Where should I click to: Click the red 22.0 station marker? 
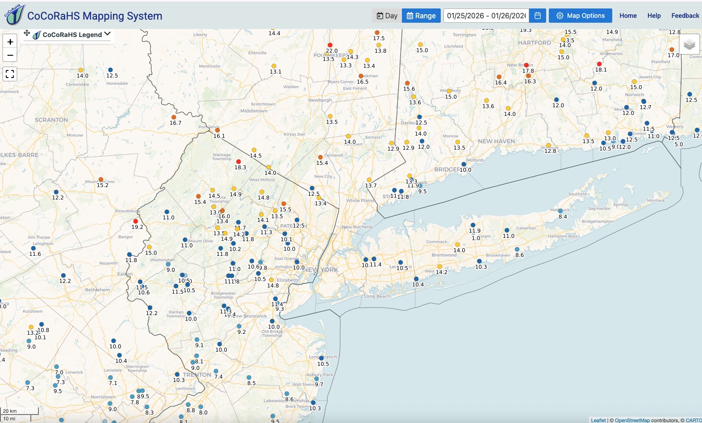coord(330,45)
